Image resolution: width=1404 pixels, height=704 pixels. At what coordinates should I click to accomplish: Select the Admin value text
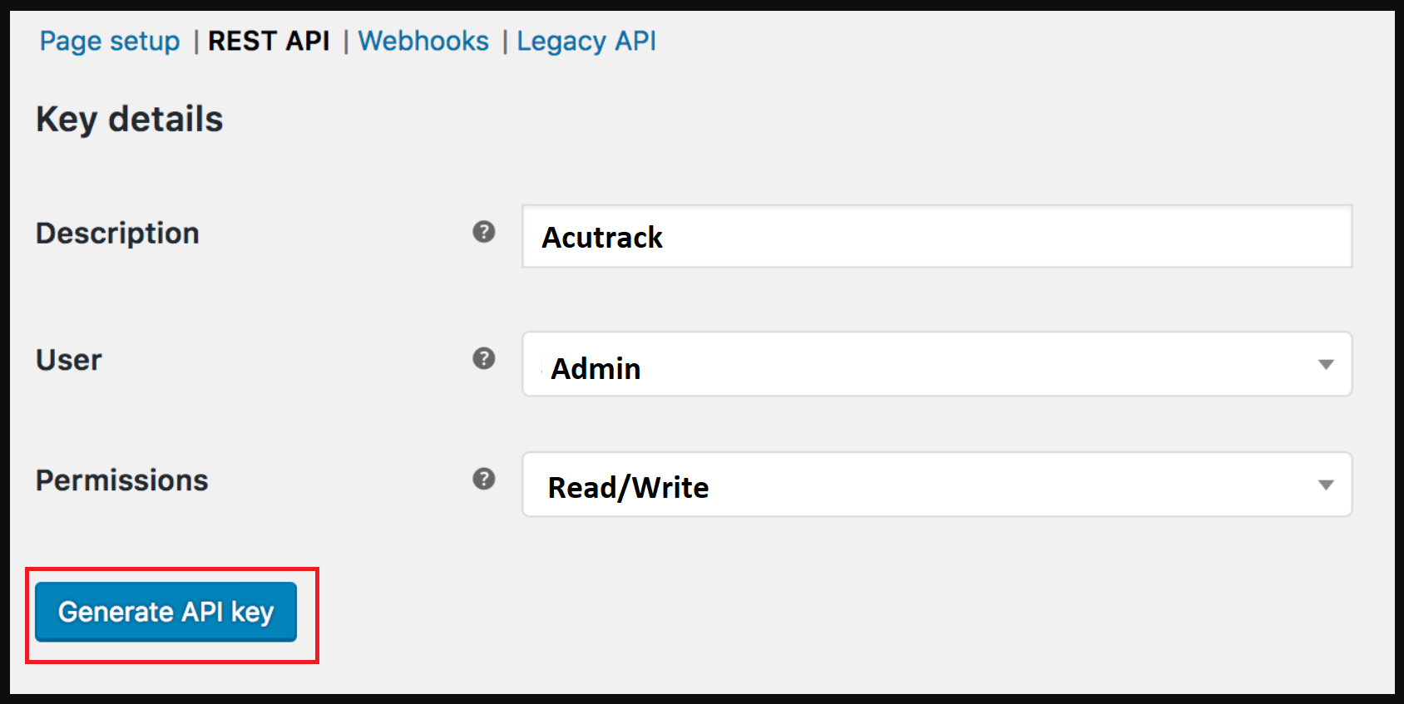[x=596, y=368]
